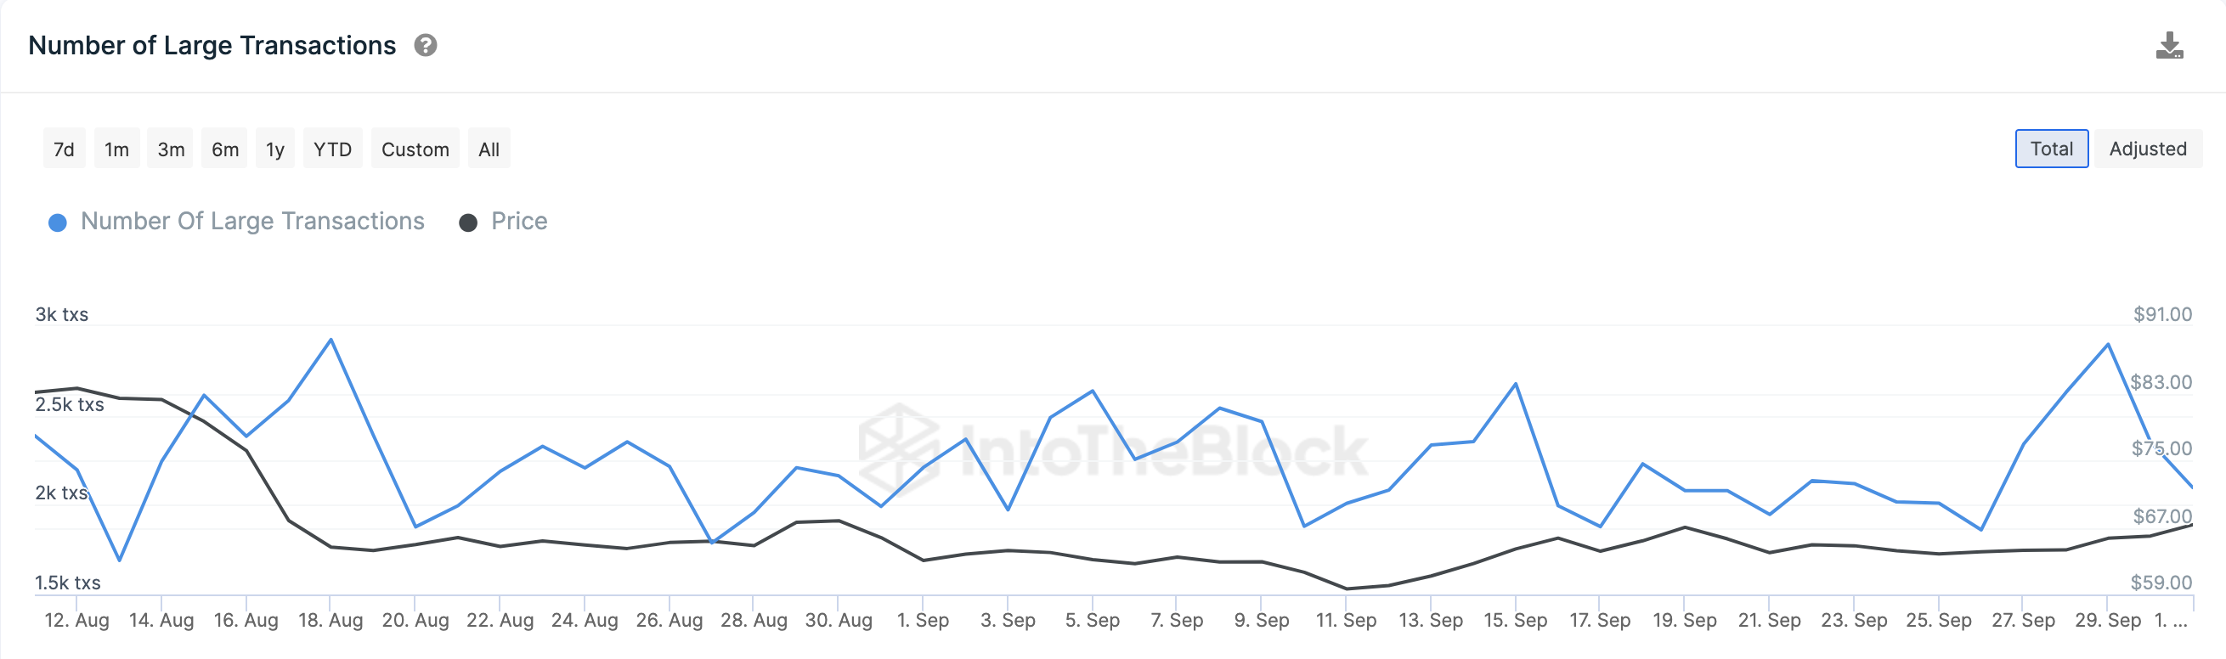The width and height of the screenshot is (2226, 659).
Task: Show All available data
Action: click(x=489, y=149)
